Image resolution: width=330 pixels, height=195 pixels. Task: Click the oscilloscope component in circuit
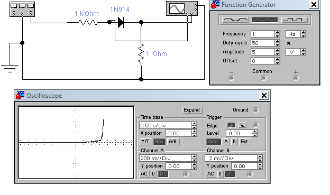[182, 8]
